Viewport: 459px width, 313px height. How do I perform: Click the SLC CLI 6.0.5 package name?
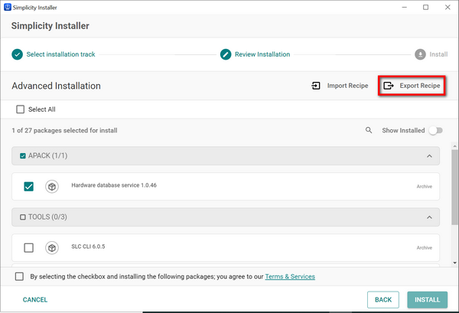click(x=88, y=246)
